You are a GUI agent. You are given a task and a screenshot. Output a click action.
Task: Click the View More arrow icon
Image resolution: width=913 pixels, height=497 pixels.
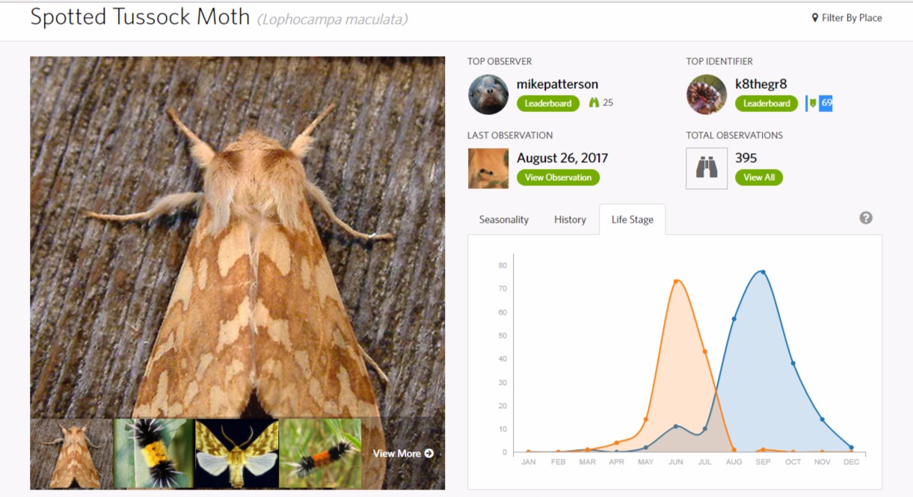[x=428, y=453]
